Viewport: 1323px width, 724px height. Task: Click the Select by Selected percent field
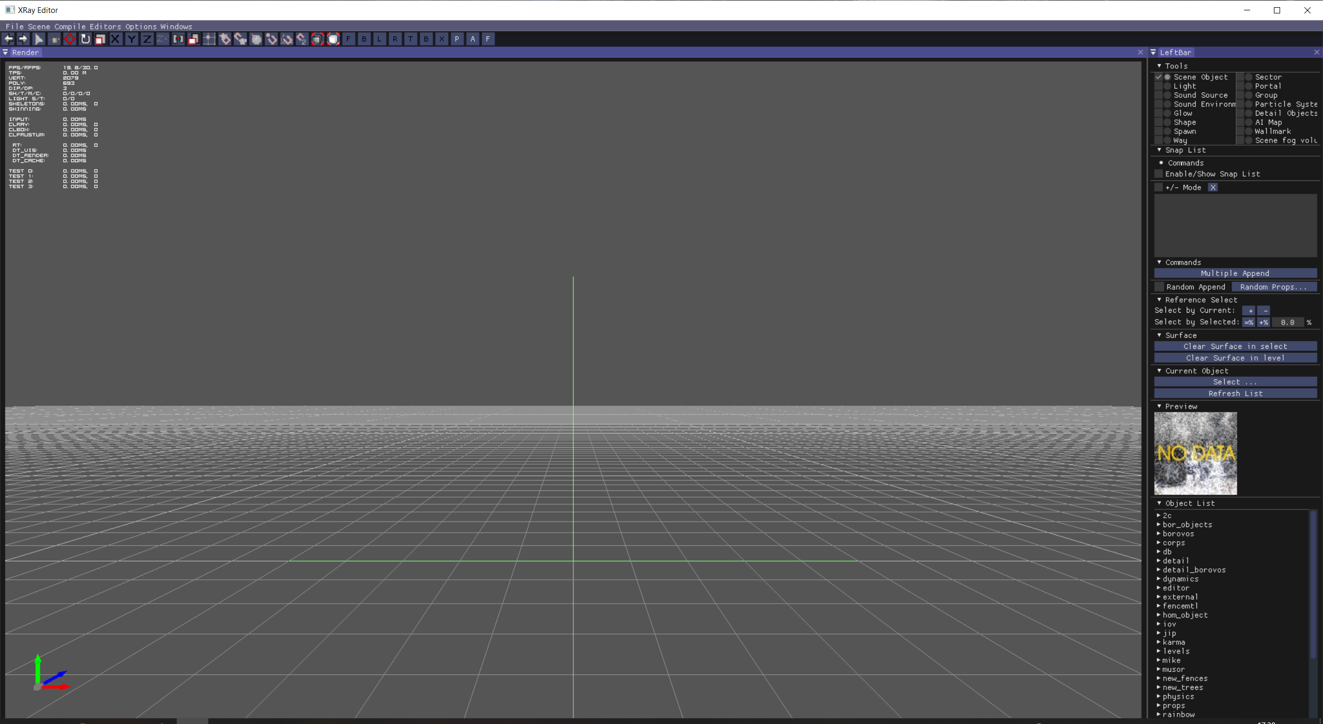point(1287,322)
